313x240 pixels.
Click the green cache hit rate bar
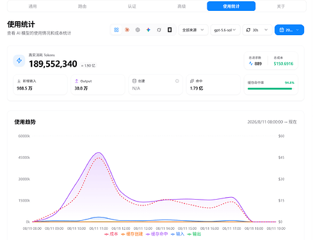[269, 89]
